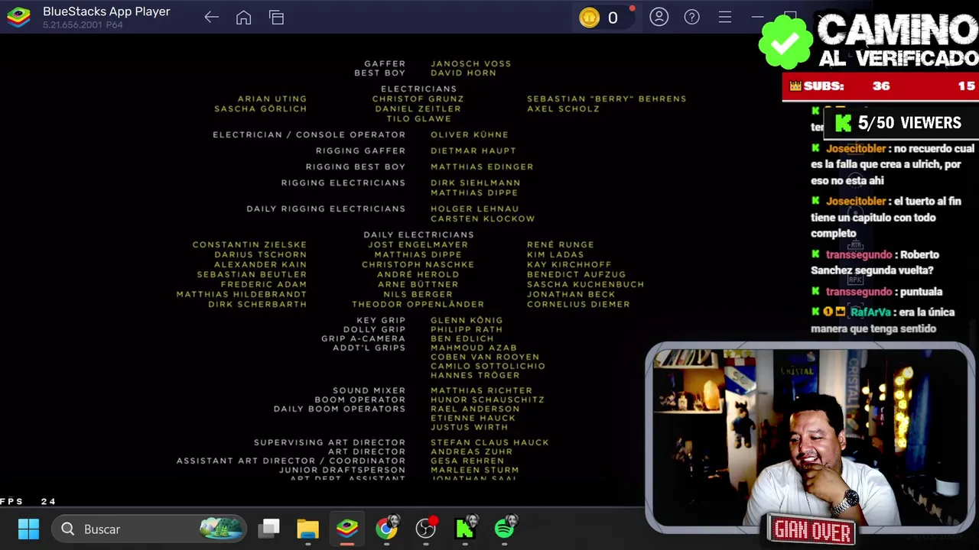
Task: Click the BlueStacks back arrow icon
Action: (212, 18)
